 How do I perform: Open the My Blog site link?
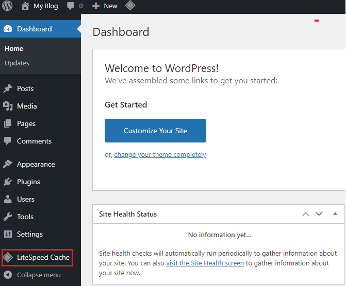(x=46, y=6)
